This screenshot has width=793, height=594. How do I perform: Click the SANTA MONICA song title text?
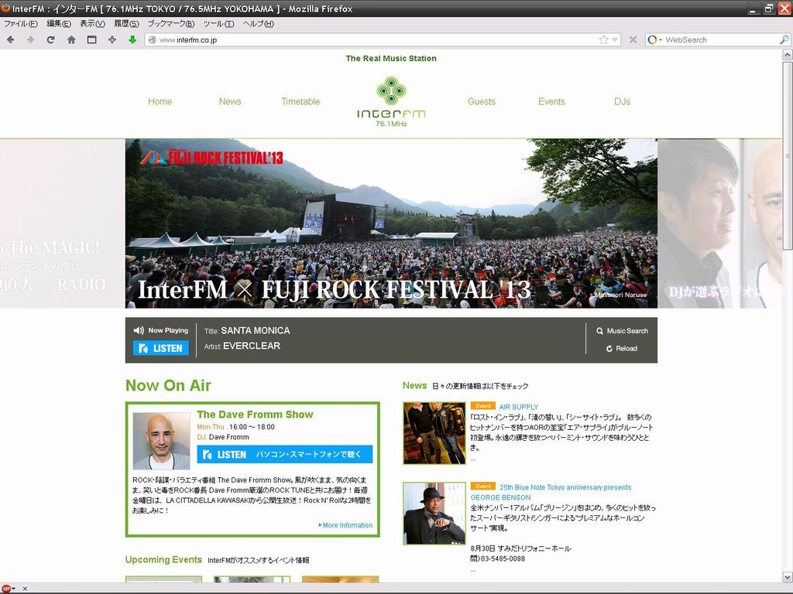point(256,331)
